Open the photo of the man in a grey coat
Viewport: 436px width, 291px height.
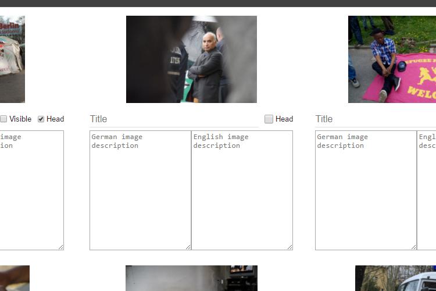coord(191,59)
